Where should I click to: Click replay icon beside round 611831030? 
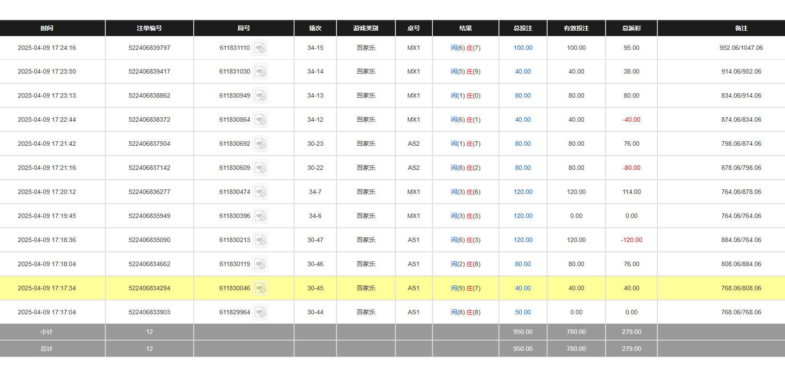click(x=260, y=71)
